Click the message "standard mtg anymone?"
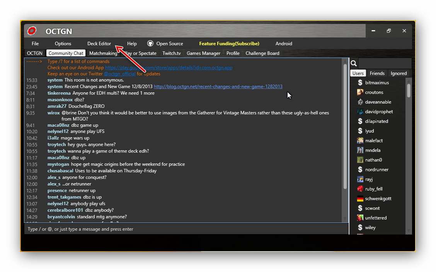Screen dimensions: 436x272 102,217
